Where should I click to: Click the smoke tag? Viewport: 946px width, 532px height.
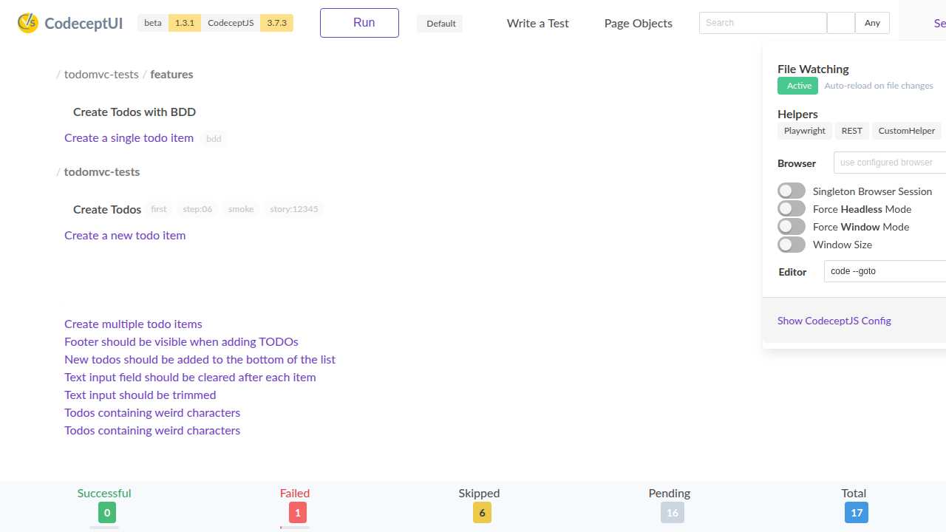(241, 210)
